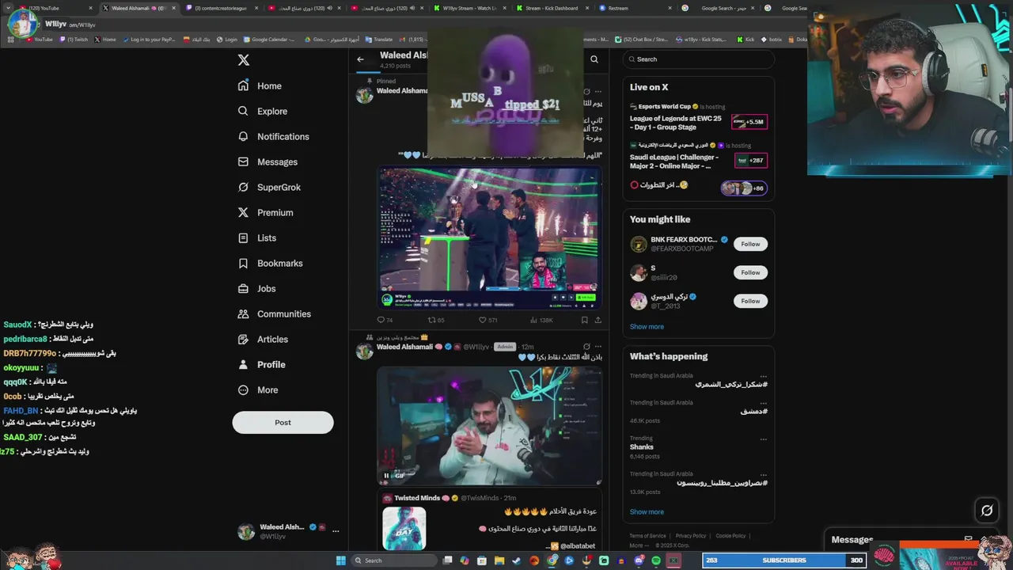
Task: Open the Translate bookmark
Action: [379, 39]
